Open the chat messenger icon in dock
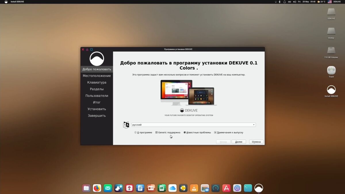Screen dimensions: 345x194 coord(119,188)
